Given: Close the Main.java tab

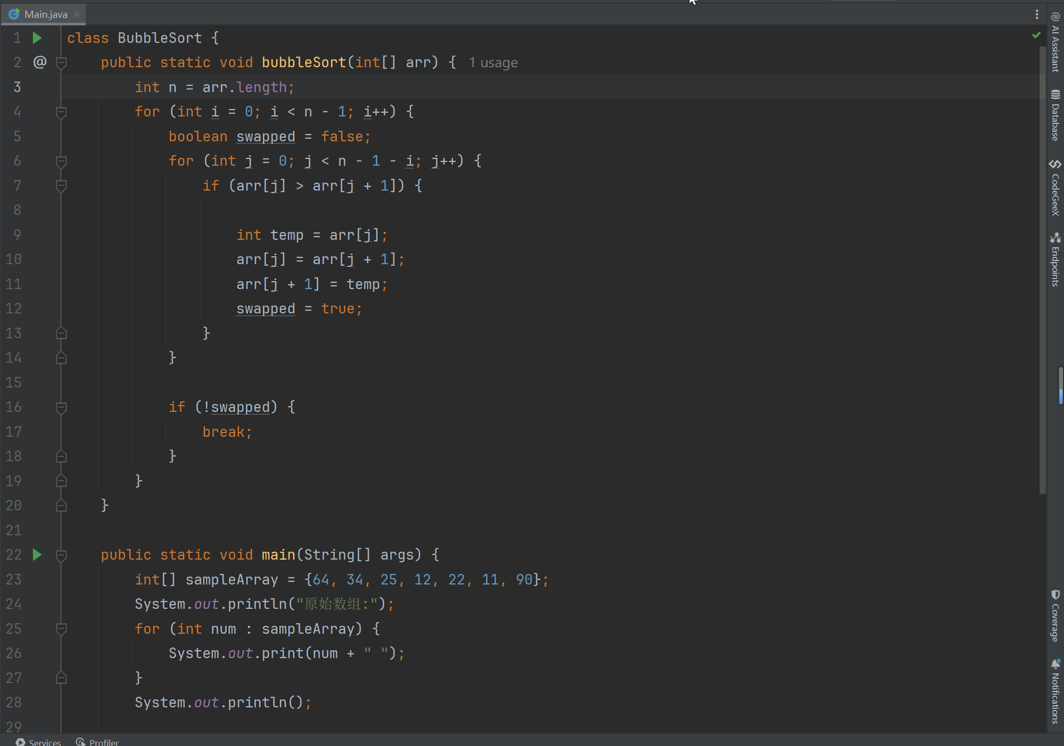Looking at the screenshot, I should tap(77, 14).
